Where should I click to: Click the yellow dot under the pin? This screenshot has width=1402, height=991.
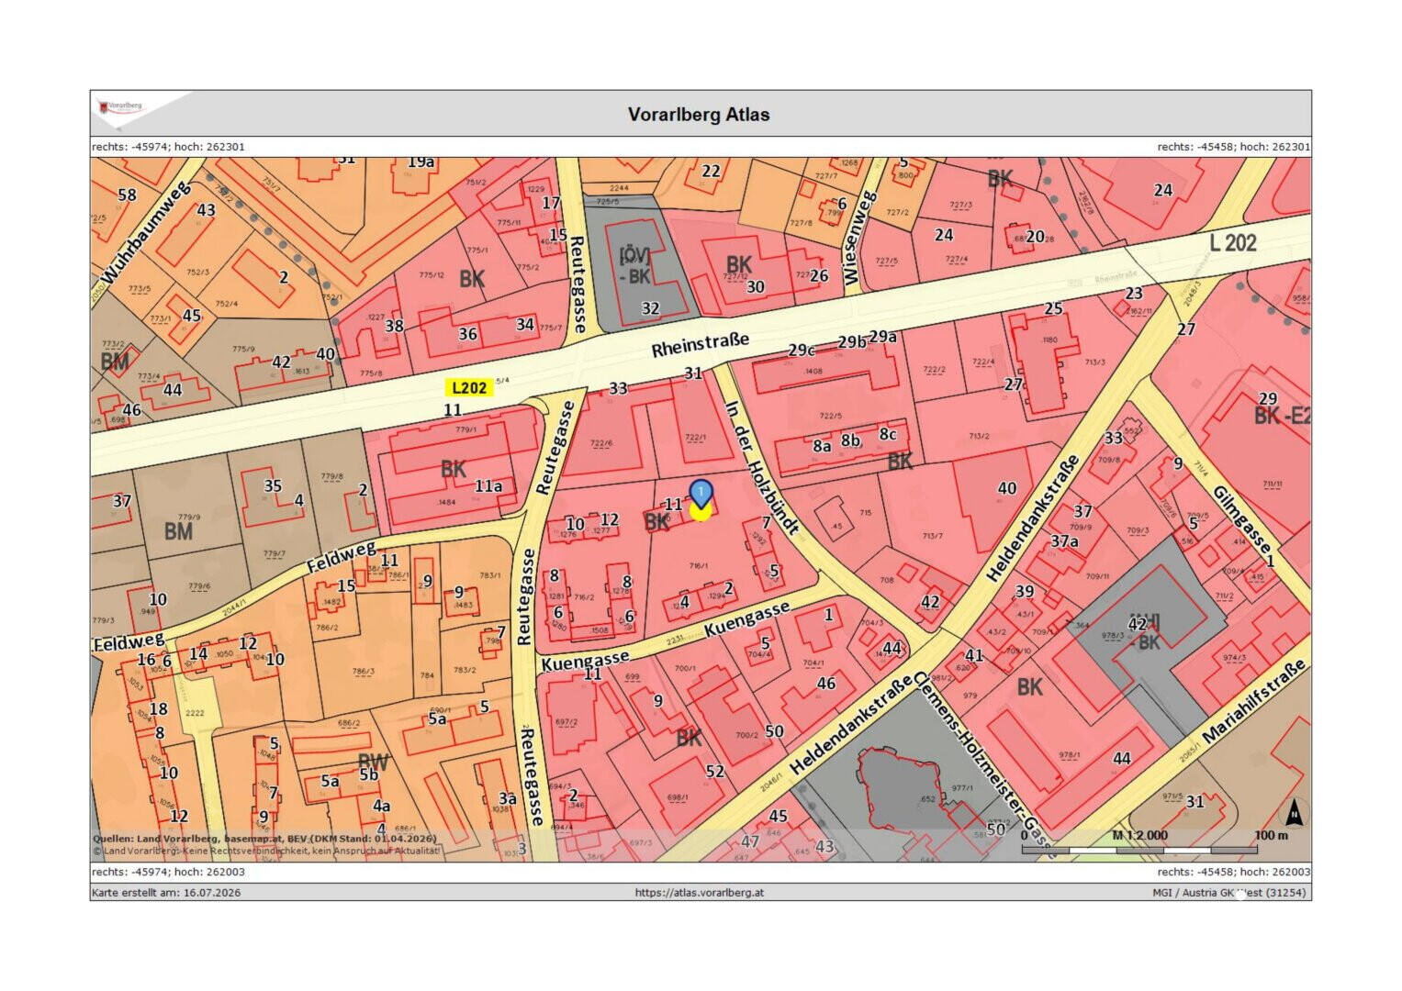(x=701, y=512)
